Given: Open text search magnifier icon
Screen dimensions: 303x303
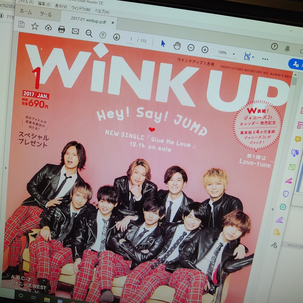Looking at the screenshot, I should pyautogui.click(x=89, y=33).
